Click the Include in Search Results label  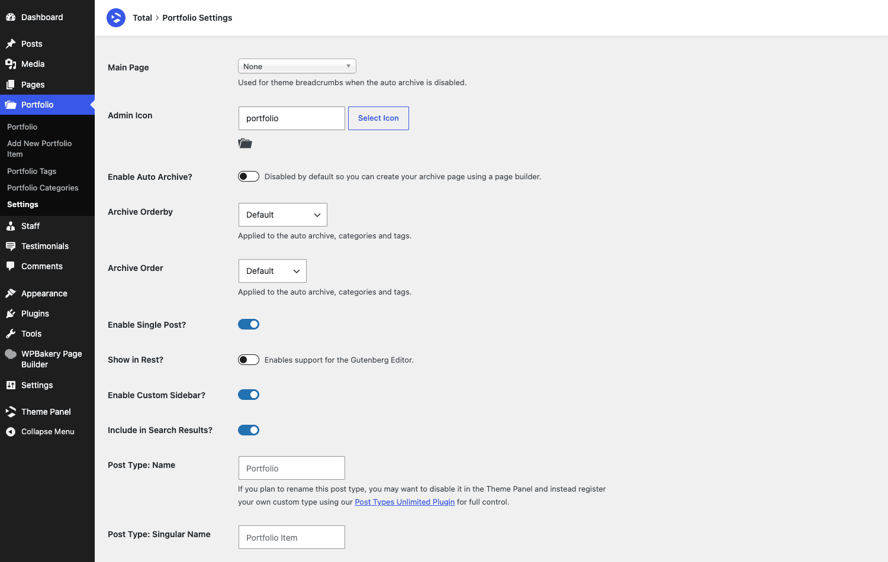[160, 430]
